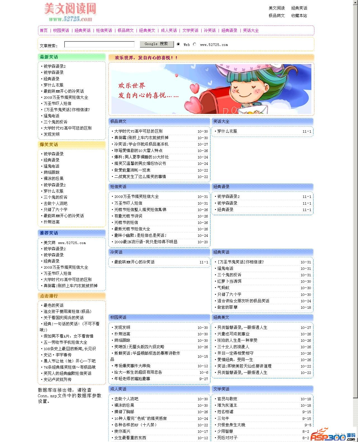The image size is (358, 442).
Task: Open 只恨妾身生太晚 joke link
Action: click(x=231, y=425)
